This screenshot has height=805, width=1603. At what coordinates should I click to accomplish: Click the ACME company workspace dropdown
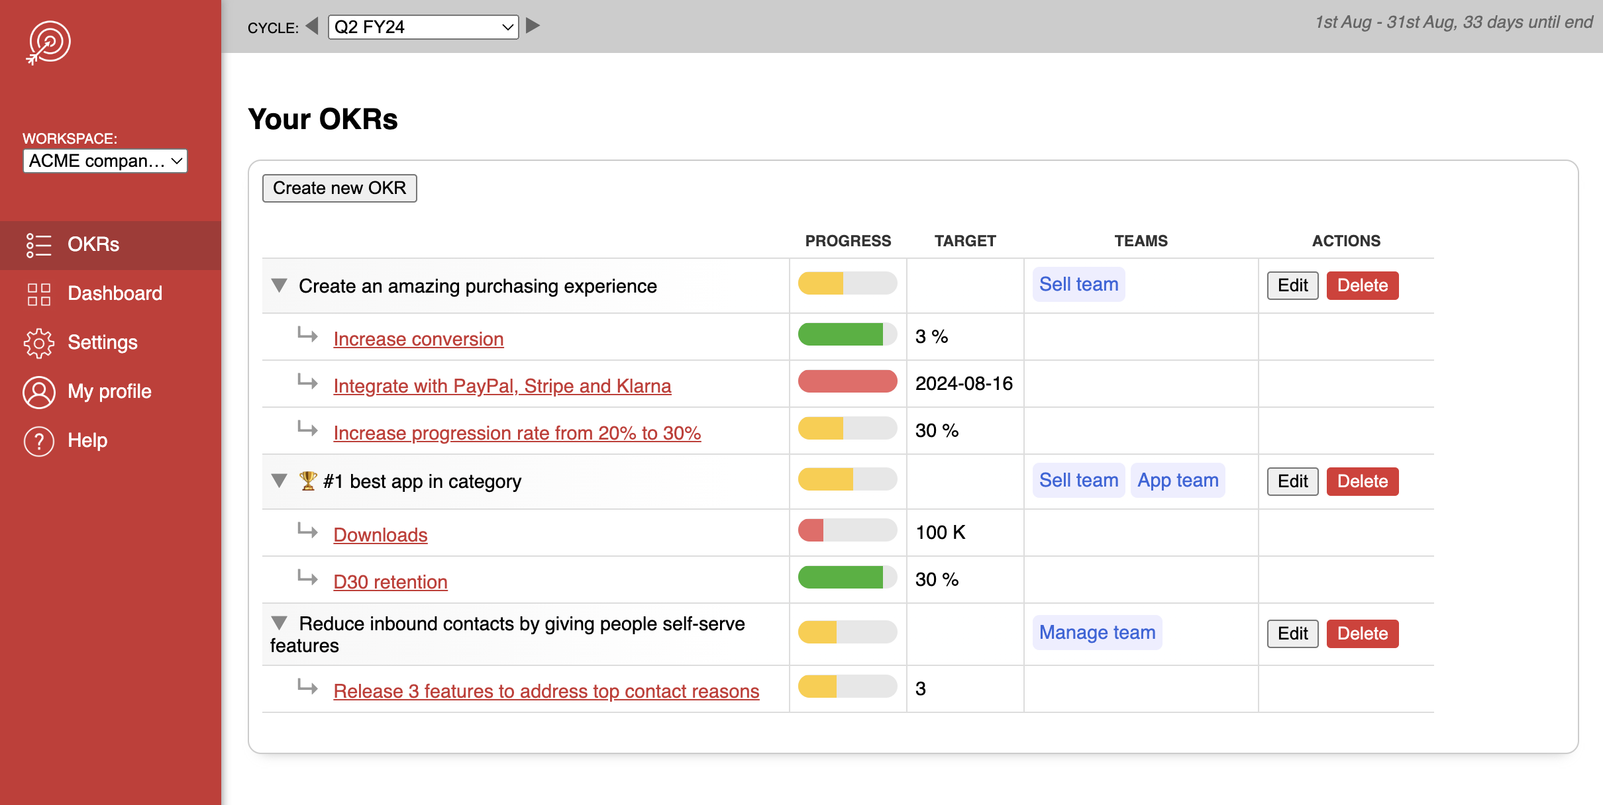click(103, 160)
